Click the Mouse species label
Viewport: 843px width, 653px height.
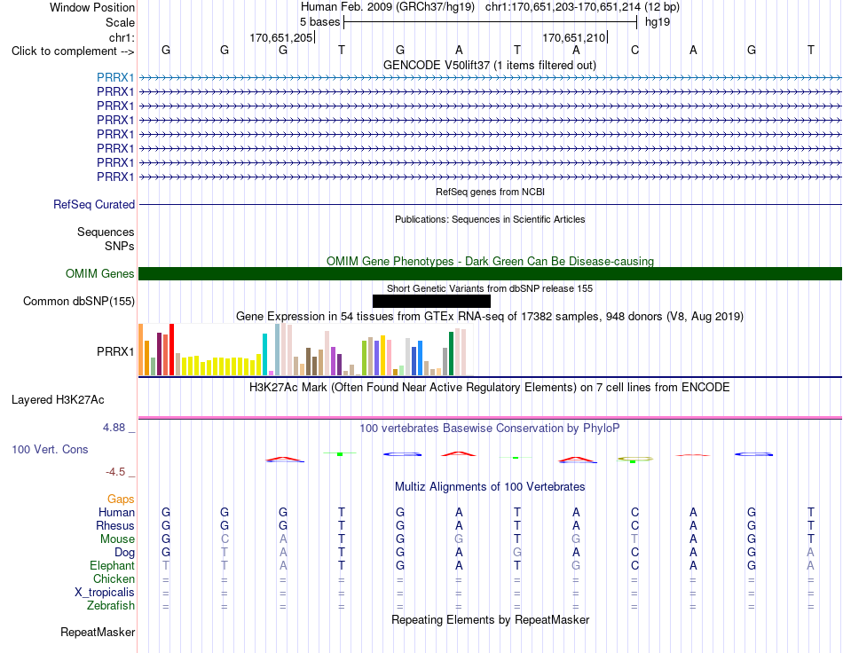click(117, 539)
